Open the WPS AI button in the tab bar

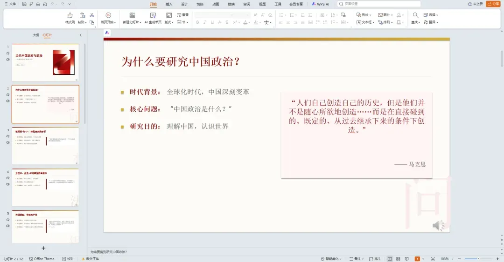tap(321, 4)
